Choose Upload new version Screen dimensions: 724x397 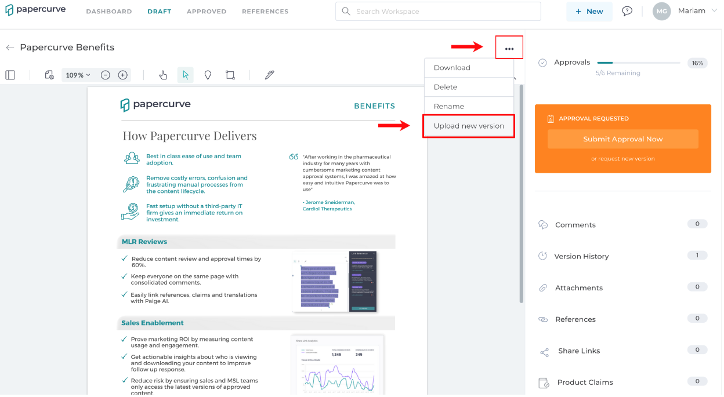click(x=469, y=126)
